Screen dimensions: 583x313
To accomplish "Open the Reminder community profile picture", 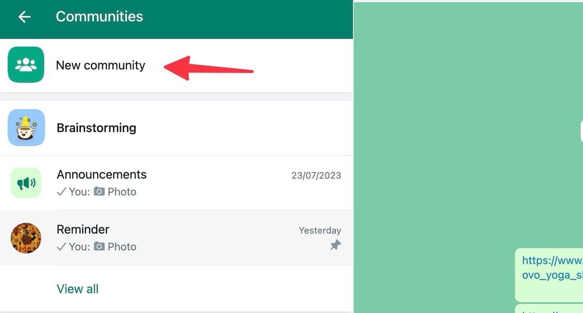I will pos(26,238).
